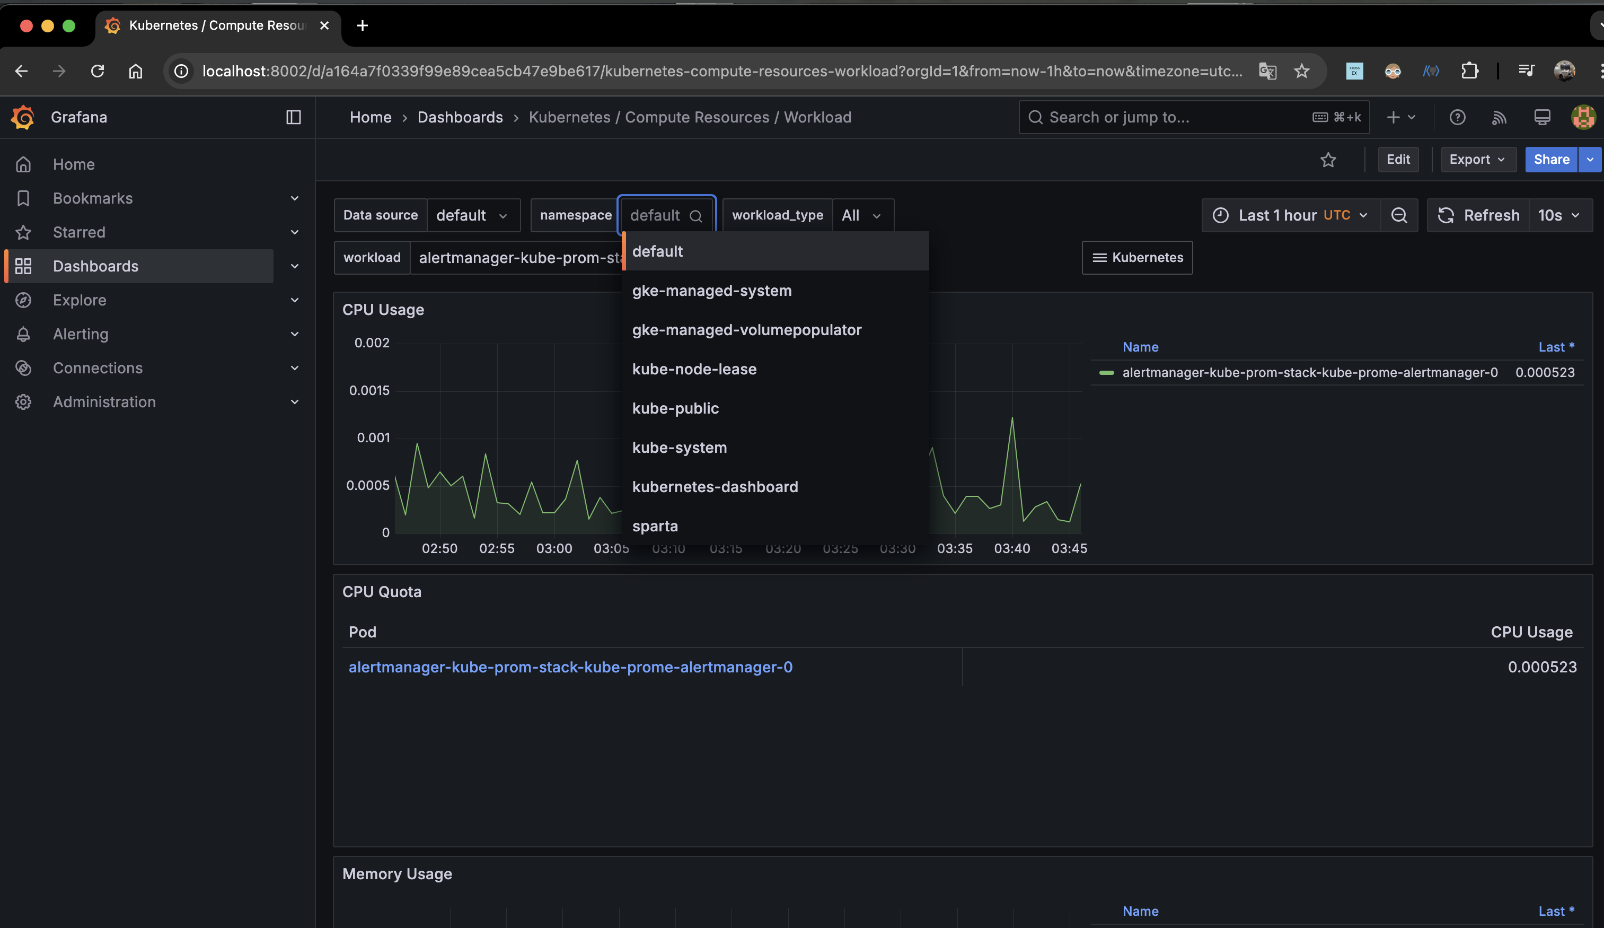Sort CPU Usage legend by Name
Screen dimensions: 1604x928
point(1140,347)
